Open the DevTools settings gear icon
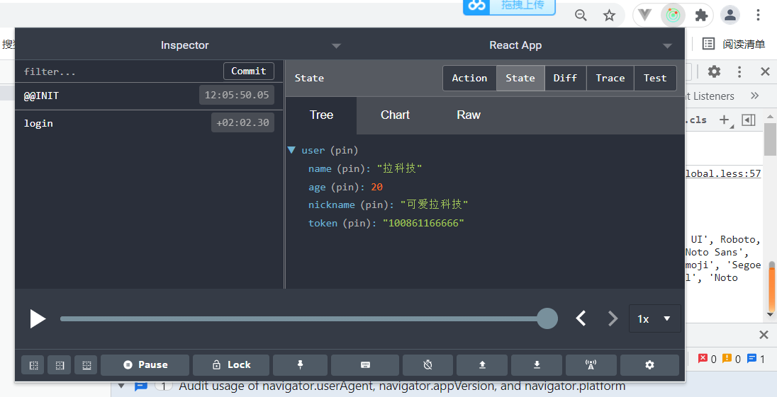The width and height of the screenshot is (777, 397). (714, 71)
